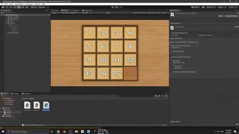Open the Assets menu
239x134 pixels.
[11, 4]
